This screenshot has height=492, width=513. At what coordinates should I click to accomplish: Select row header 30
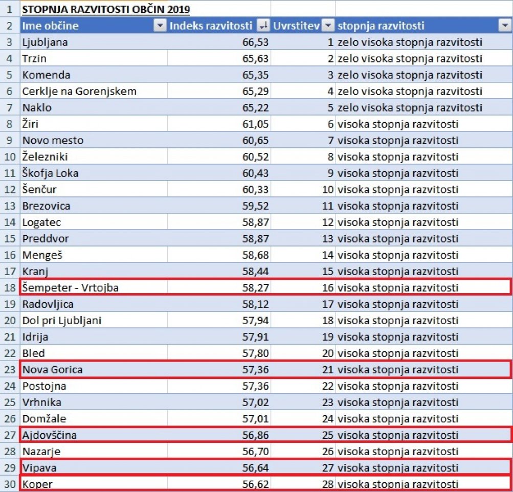[x=10, y=484]
